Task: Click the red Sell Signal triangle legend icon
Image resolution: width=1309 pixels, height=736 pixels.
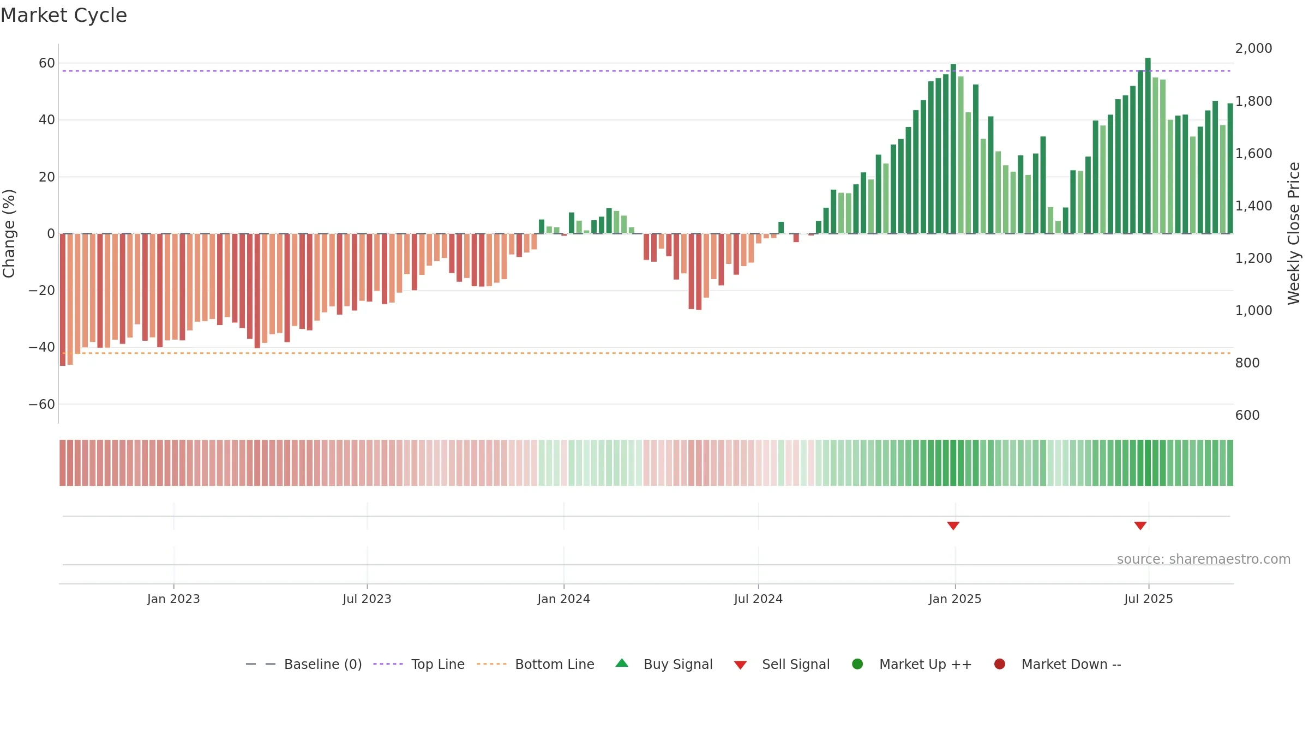Action: point(740,665)
